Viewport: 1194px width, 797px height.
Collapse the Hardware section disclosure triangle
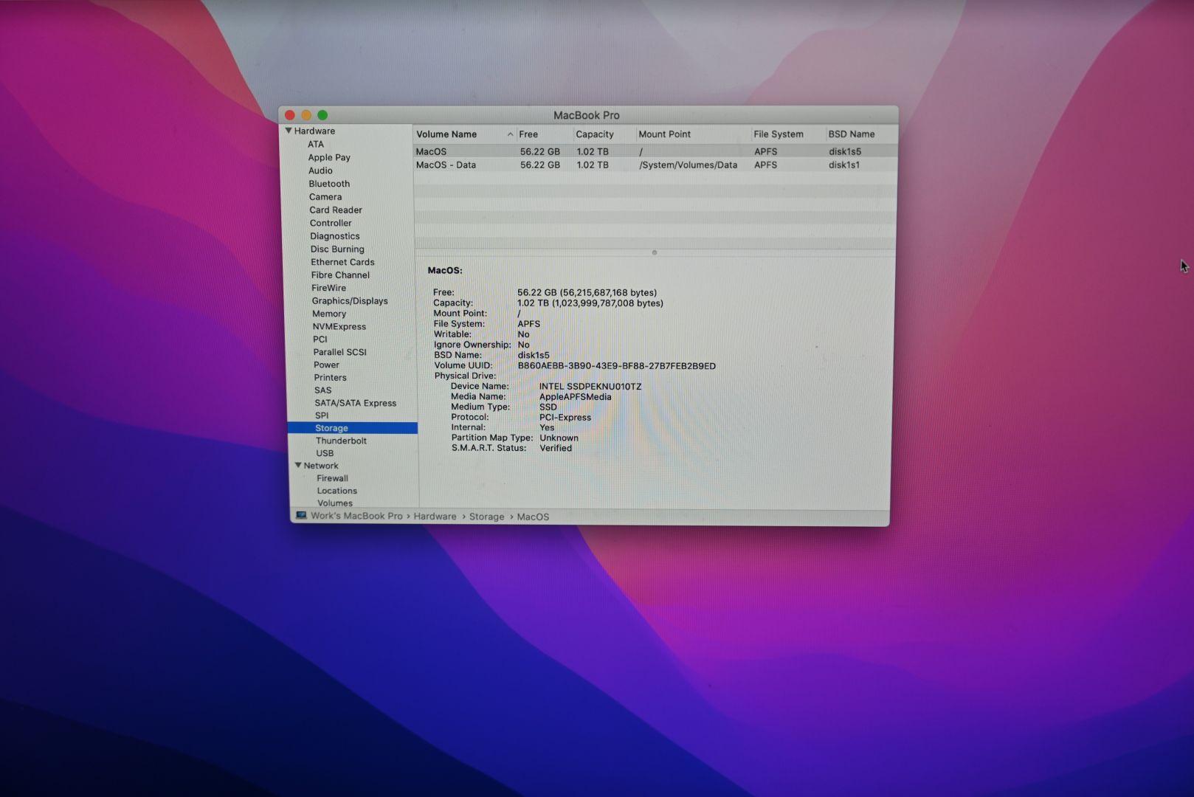[289, 131]
